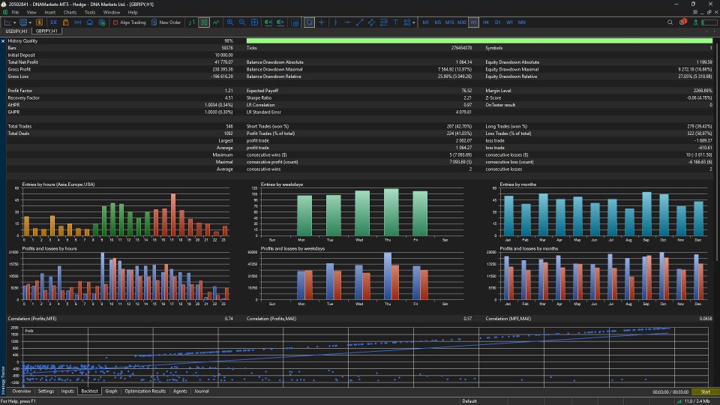The image size is (720, 405).
Task: Select the H1 timeframe
Action: click(x=473, y=22)
